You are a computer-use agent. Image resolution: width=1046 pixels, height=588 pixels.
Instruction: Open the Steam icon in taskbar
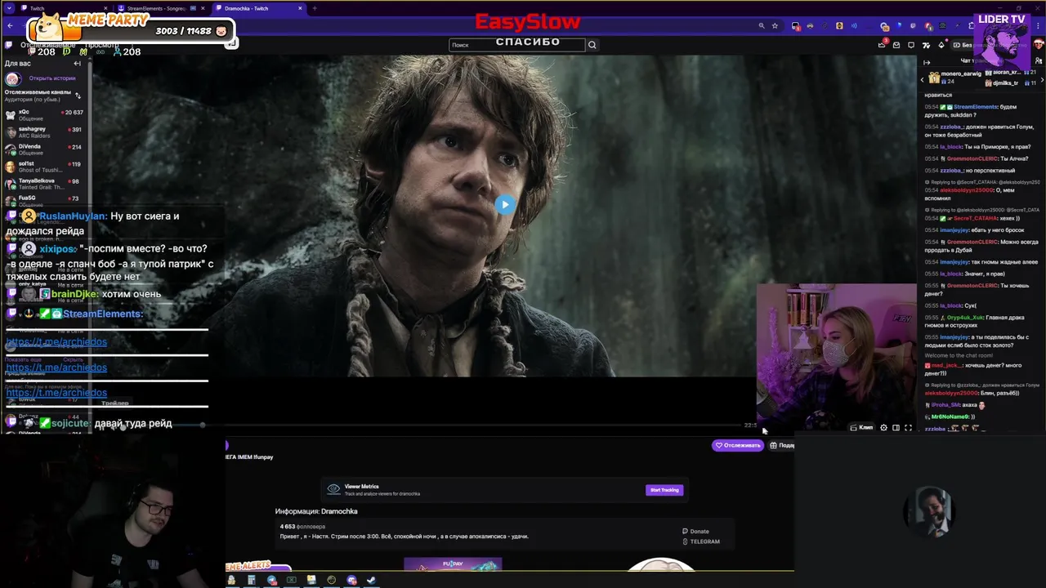pyautogui.click(x=371, y=580)
